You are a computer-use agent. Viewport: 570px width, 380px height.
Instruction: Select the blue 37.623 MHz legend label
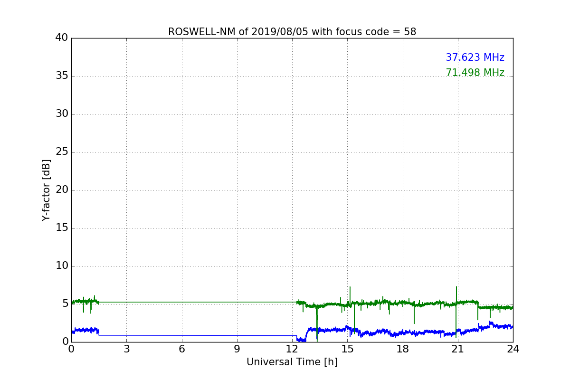pos(475,57)
